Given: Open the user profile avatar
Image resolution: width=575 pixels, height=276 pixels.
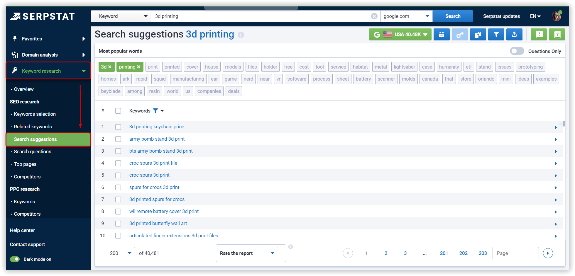Looking at the screenshot, I should pyautogui.click(x=557, y=16).
